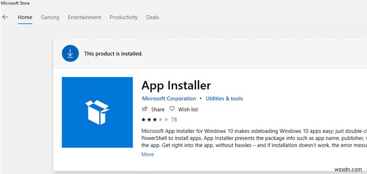Open the Entertainment tab
The height and width of the screenshot is (174, 367).
[84, 17]
